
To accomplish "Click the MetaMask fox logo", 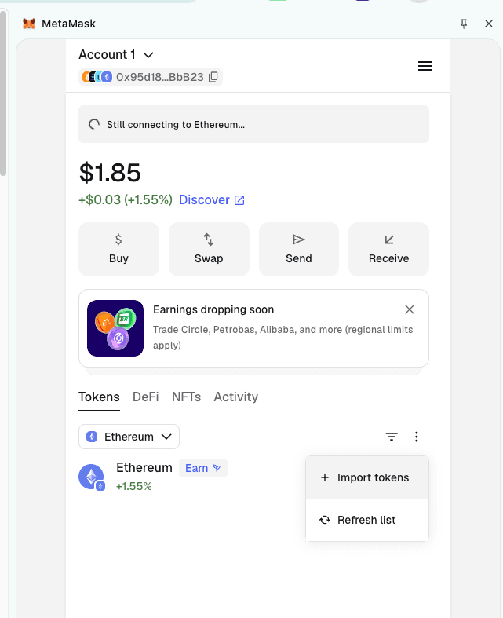I will (x=29, y=24).
